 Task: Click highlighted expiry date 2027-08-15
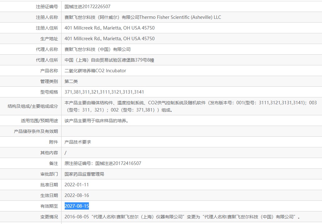coord(77,206)
